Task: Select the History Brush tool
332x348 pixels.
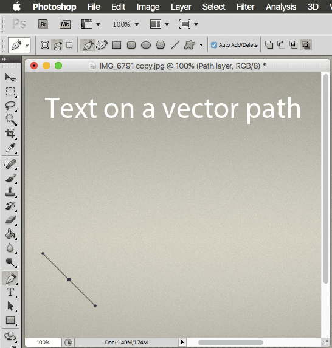Action: click(x=10, y=206)
